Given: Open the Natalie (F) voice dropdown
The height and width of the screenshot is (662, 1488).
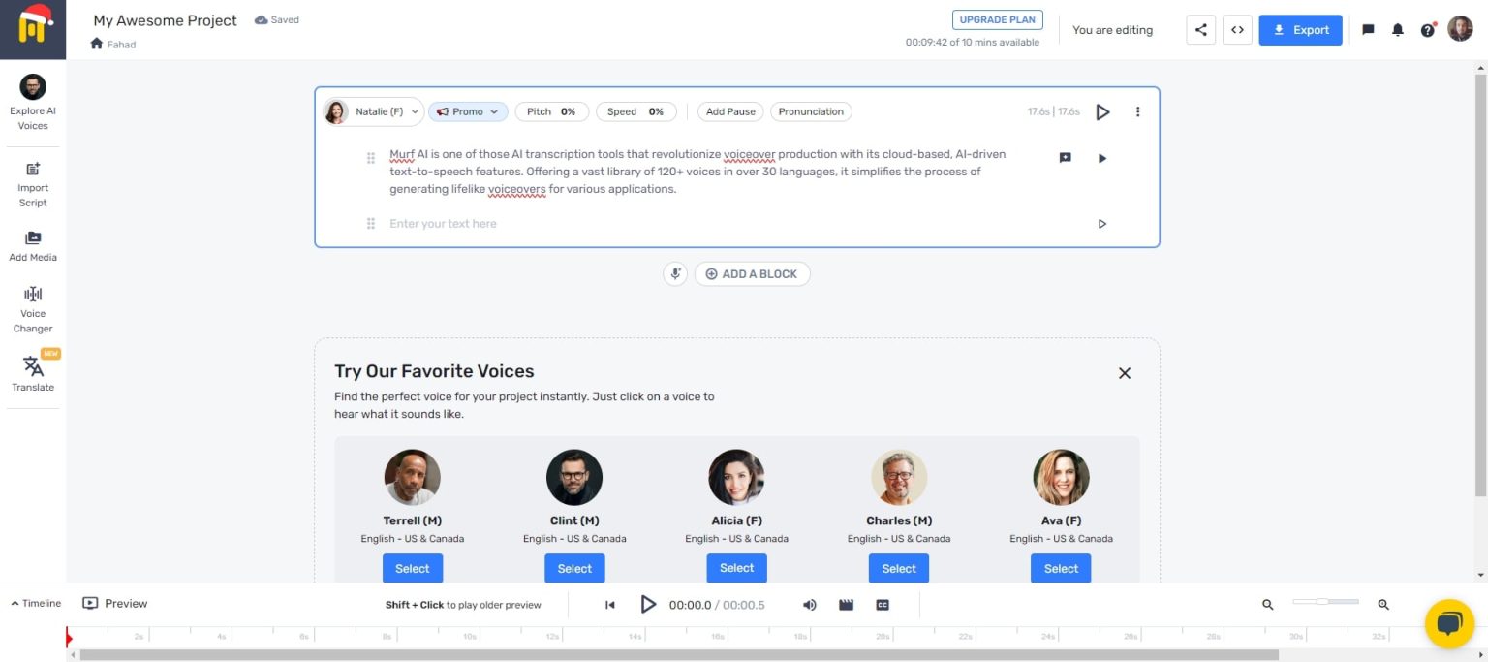Looking at the screenshot, I should [373, 111].
